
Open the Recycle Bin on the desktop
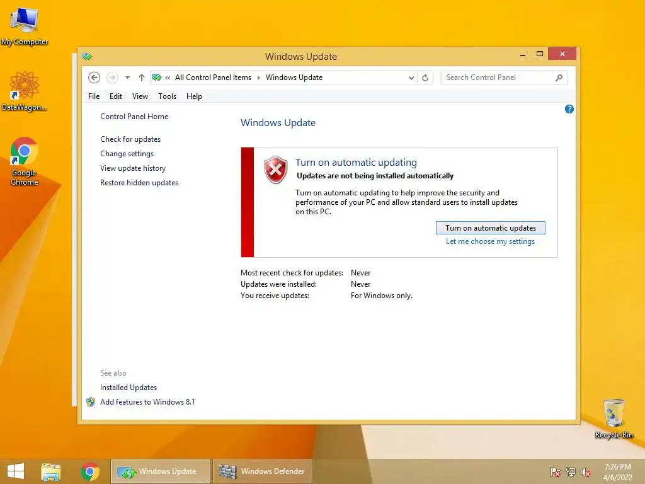[x=614, y=418]
